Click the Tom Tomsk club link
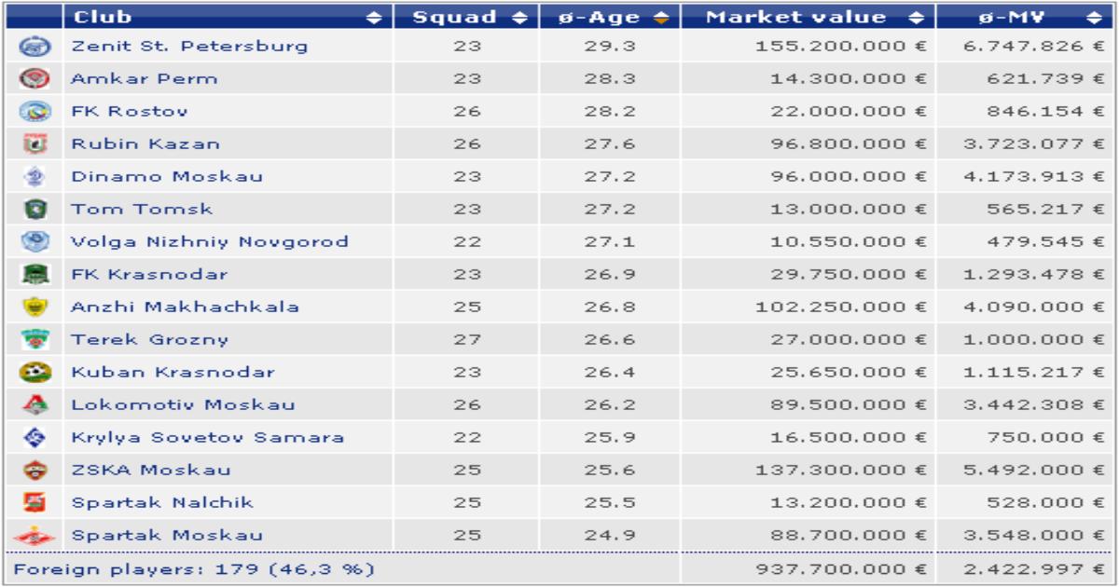This screenshot has height=587, width=1119. click(142, 210)
